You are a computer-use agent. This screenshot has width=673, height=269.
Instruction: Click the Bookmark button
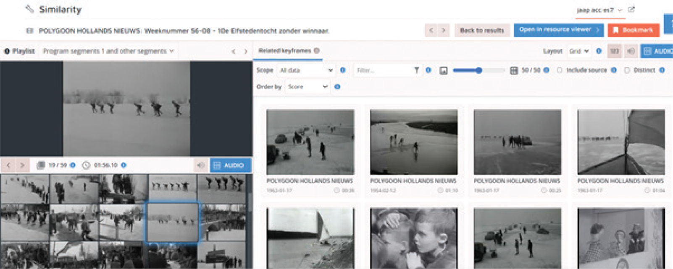[x=633, y=30]
